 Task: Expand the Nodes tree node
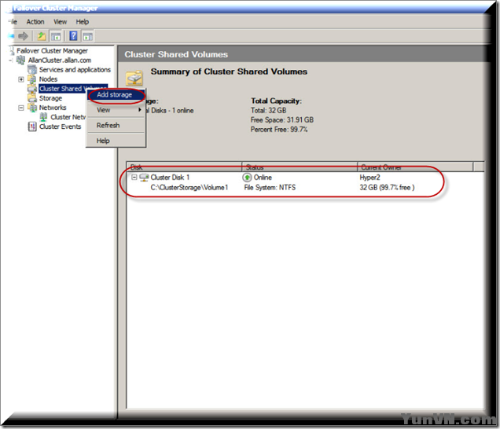click(21, 79)
